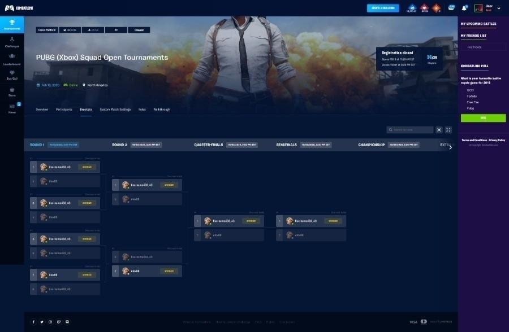Open the Privacy Policy link
Image resolution: width=509 pixels, height=332 pixels.
click(x=497, y=140)
